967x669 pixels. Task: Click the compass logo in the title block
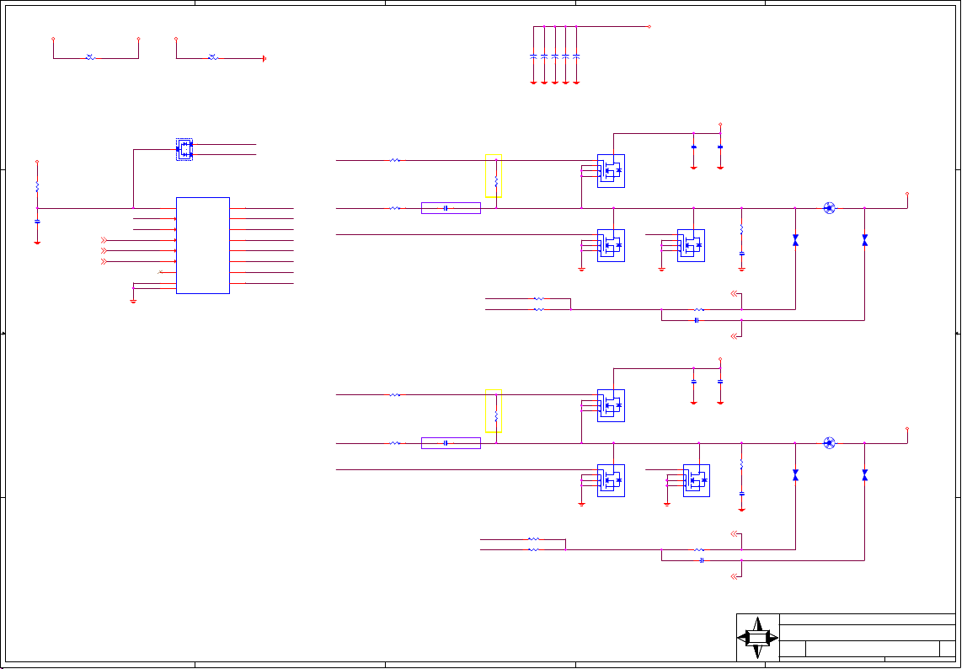click(x=758, y=638)
